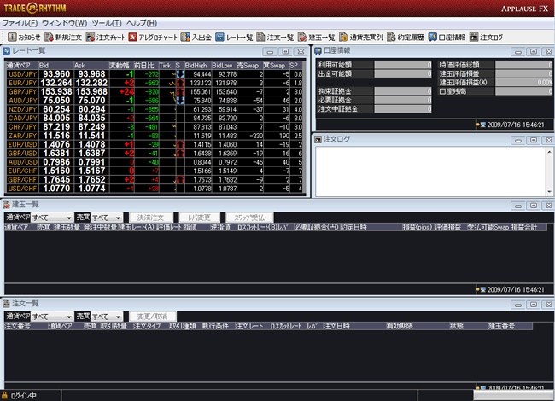This screenshot has height=401, width=555.
Task: Click the レート一覧 panel title icon
Action: 6,51
